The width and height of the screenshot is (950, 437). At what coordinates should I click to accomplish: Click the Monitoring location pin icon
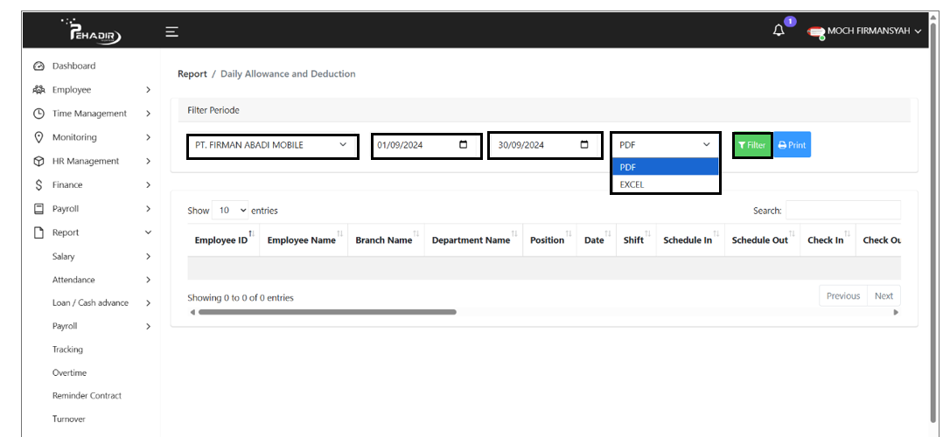[38, 137]
